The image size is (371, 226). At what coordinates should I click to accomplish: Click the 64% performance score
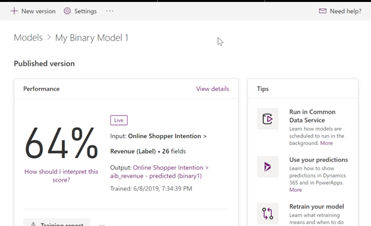point(61,143)
